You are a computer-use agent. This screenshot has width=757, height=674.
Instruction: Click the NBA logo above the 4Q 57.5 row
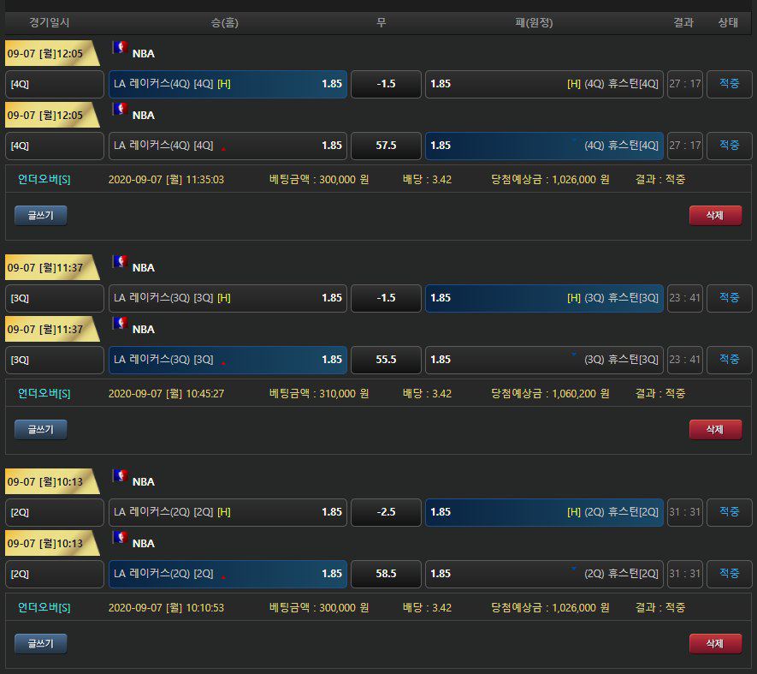click(x=120, y=110)
